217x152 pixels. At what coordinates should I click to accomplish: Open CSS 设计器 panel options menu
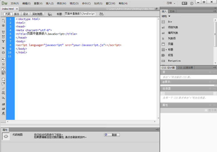tap(215, 67)
